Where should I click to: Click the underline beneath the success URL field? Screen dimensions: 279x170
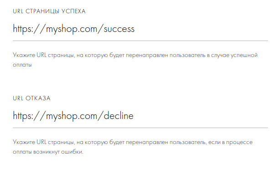click(140, 41)
